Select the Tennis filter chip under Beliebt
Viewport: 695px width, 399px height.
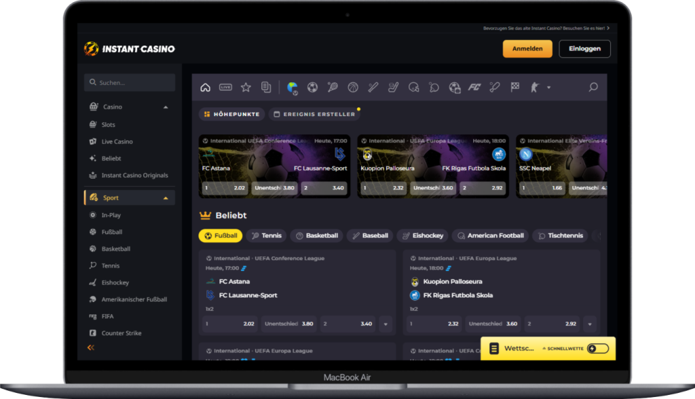tap(265, 235)
